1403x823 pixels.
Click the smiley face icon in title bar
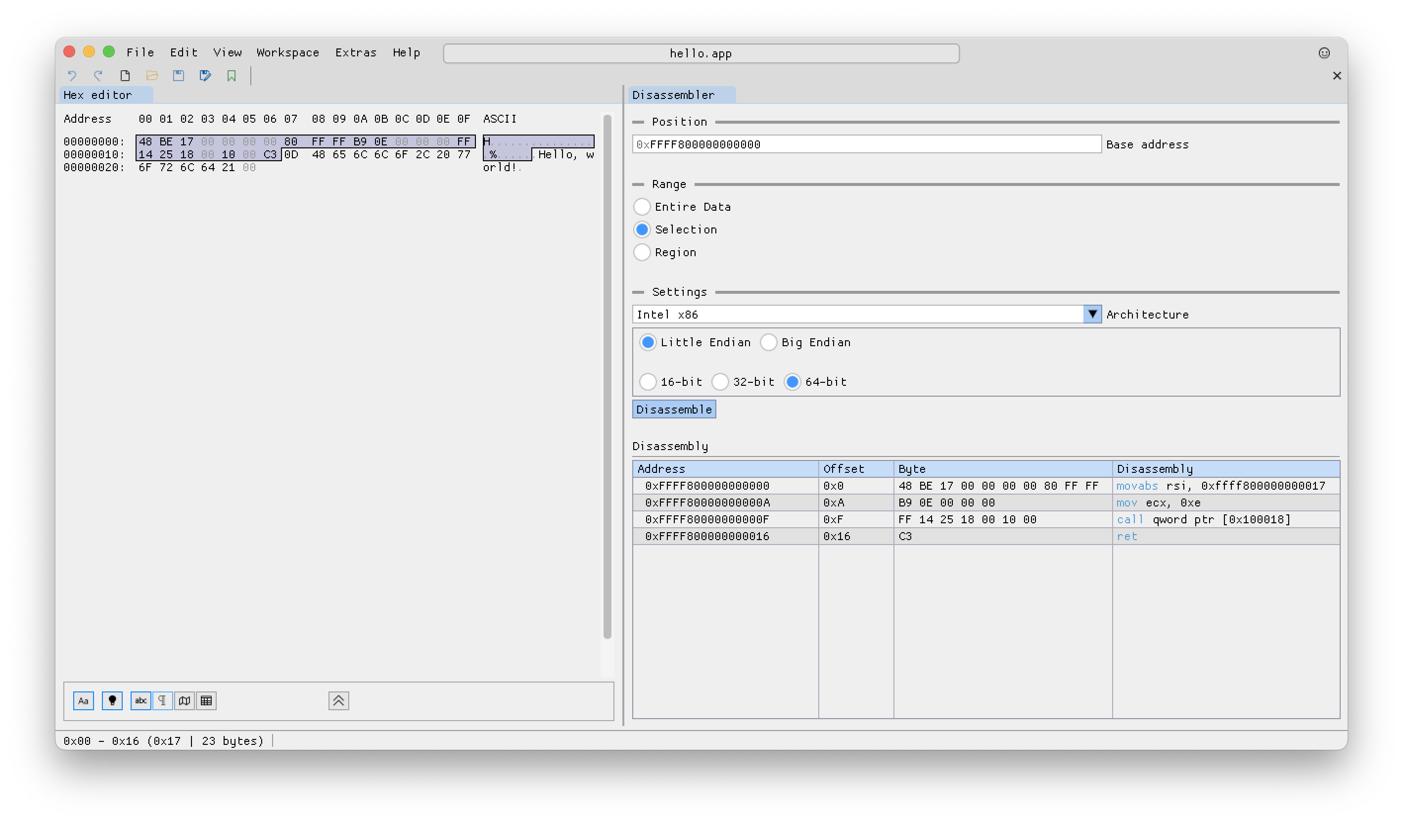1324,53
